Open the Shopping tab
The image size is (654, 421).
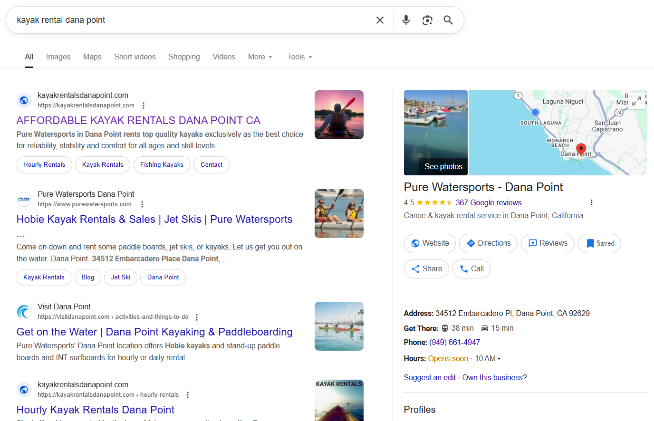pyautogui.click(x=184, y=57)
